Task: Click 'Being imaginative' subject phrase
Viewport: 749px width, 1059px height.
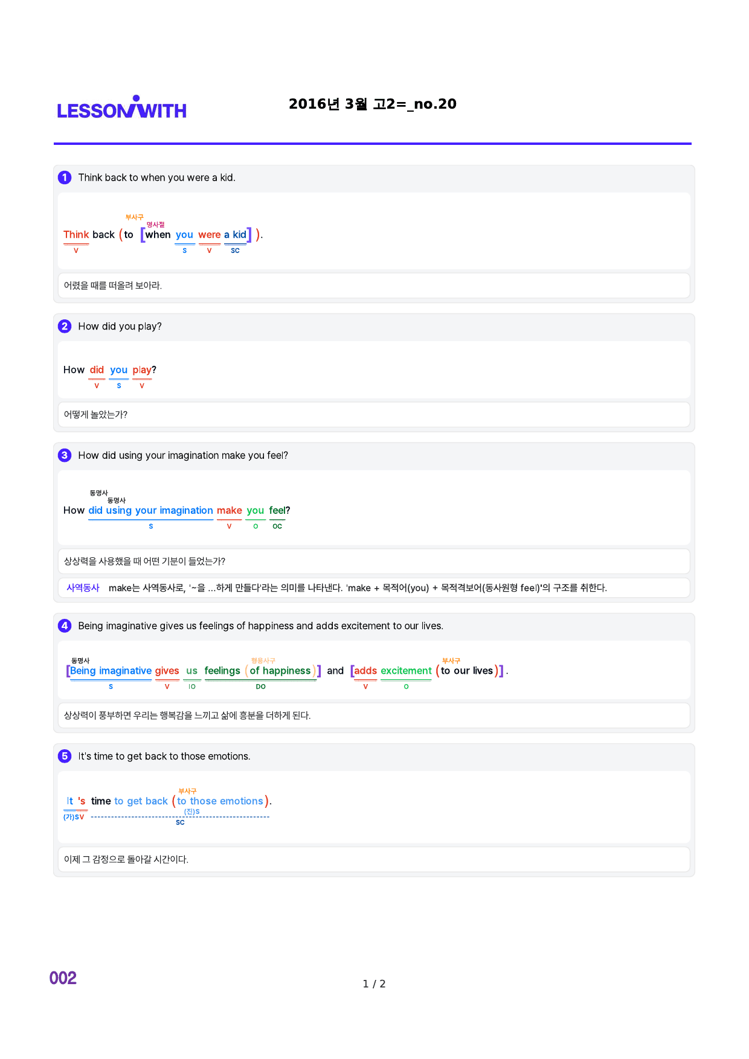Action: [x=111, y=671]
